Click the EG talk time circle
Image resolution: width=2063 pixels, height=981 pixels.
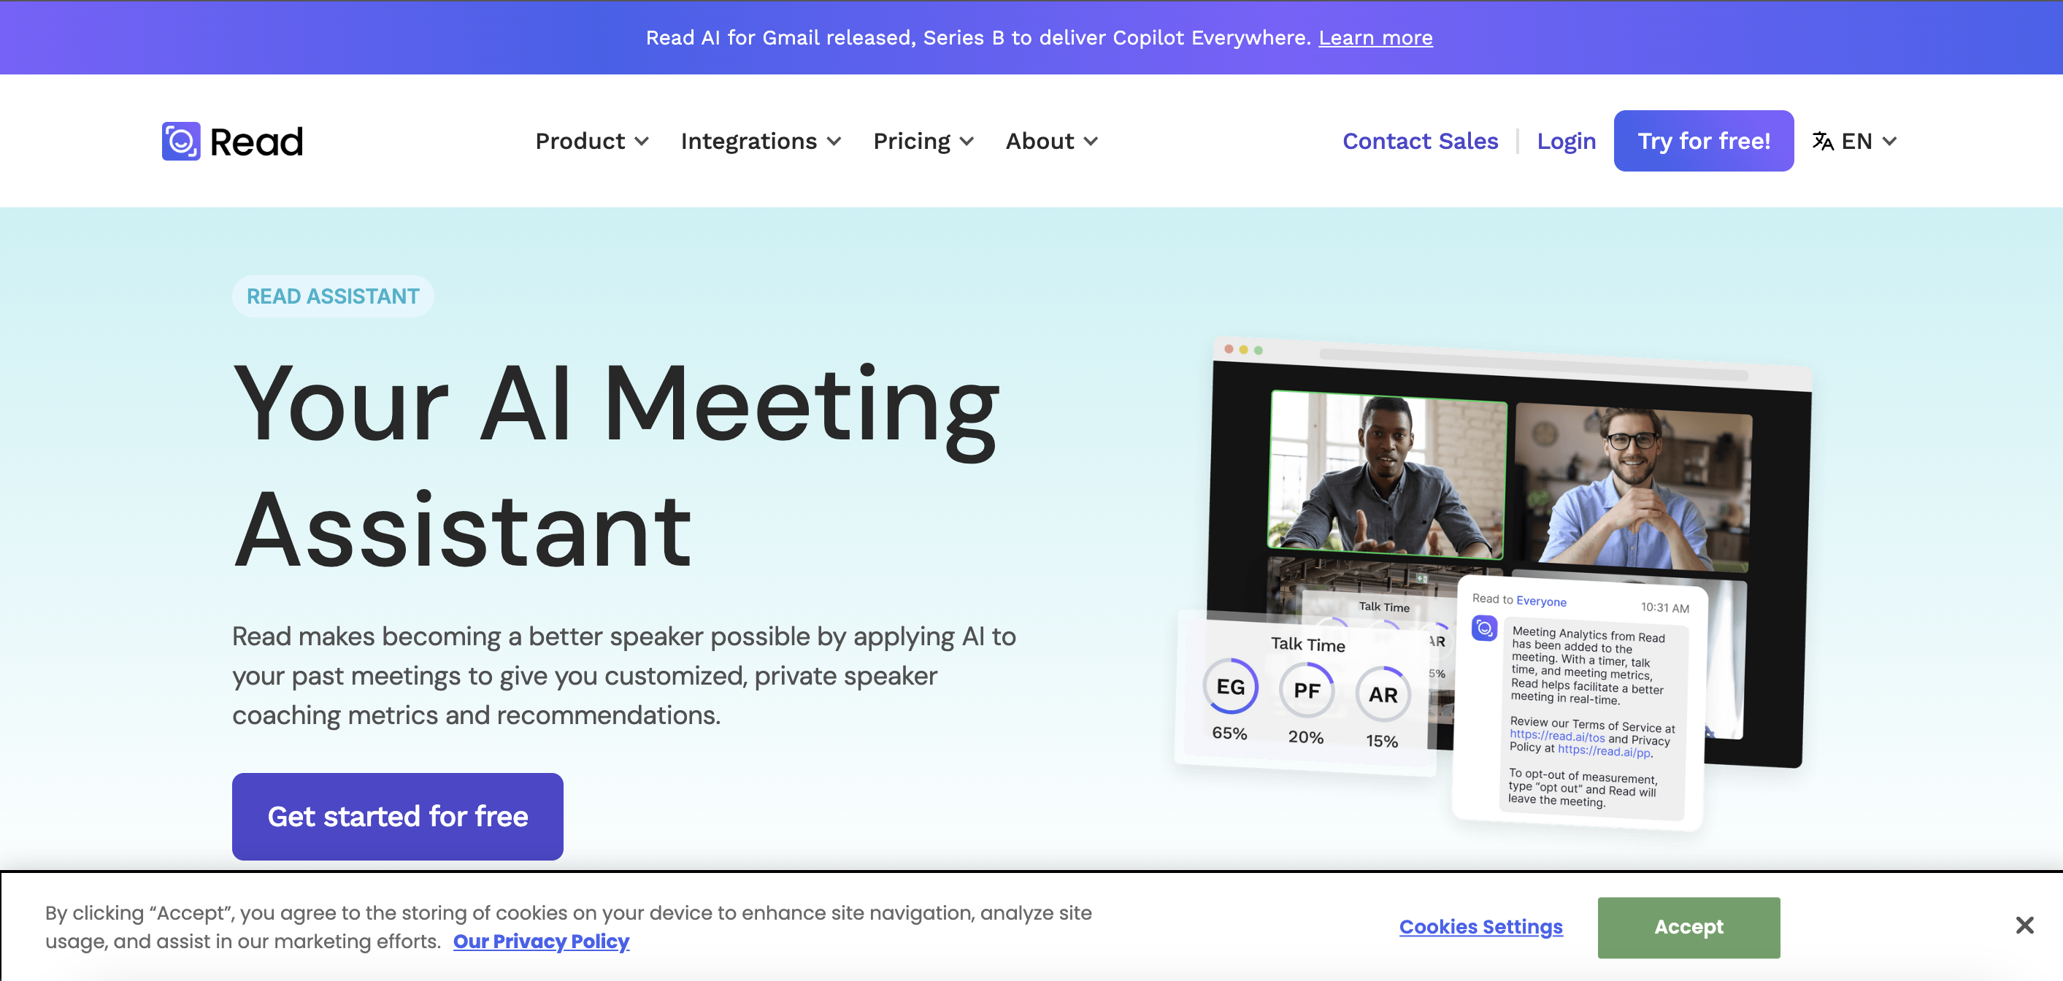pyautogui.click(x=1230, y=686)
